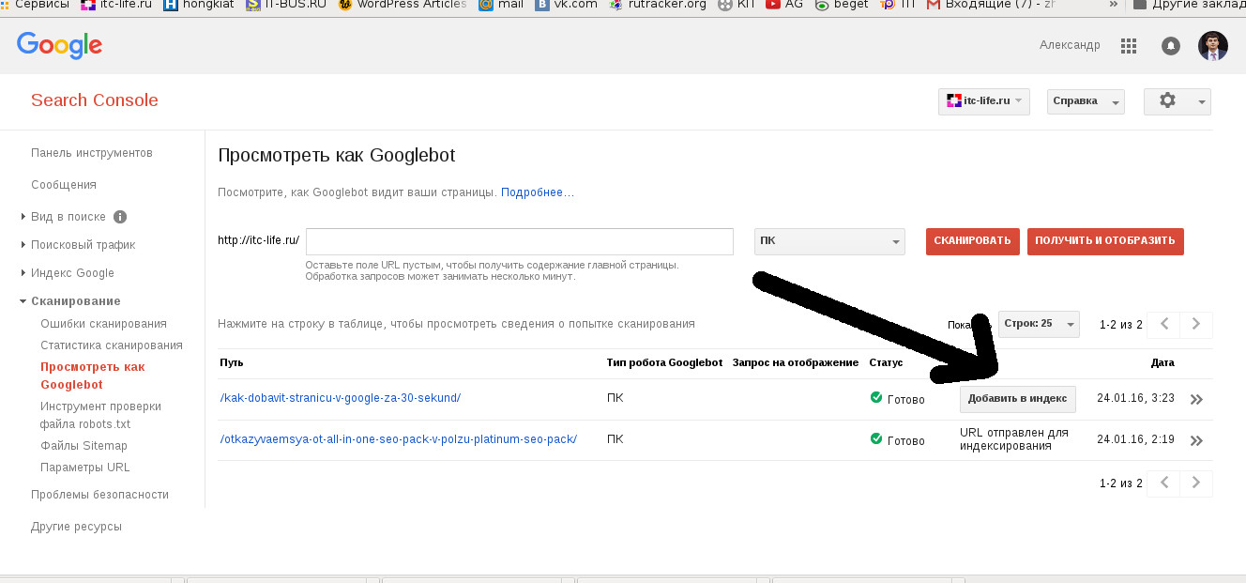
Task: Open Сообщения in sidebar
Action: (64, 185)
